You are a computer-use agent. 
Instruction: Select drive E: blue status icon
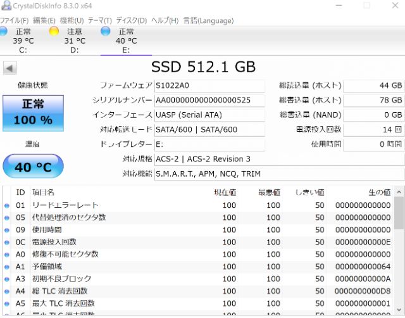106,31
